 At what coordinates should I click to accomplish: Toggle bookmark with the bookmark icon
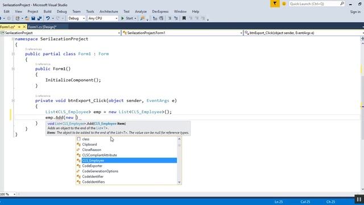click(184, 18)
